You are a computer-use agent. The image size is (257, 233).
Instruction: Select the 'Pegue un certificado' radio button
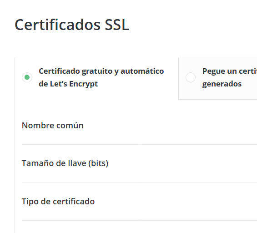(x=191, y=77)
